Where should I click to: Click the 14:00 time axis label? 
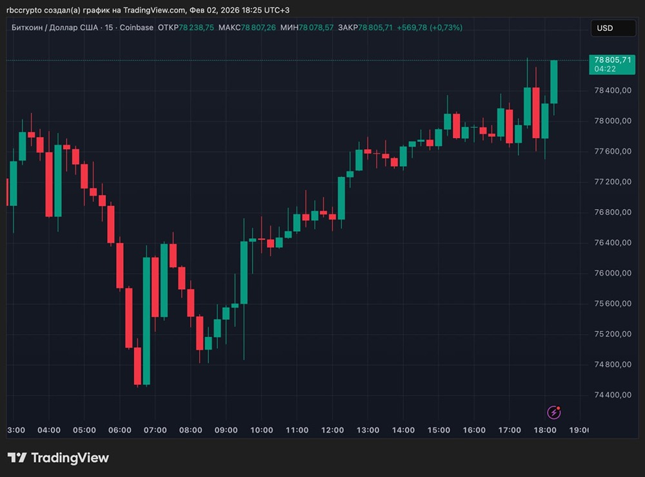click(x=403, y=430)
